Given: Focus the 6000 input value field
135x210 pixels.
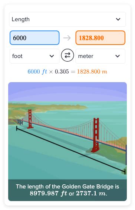Looking at the screenshot, I should coord(34,38).
